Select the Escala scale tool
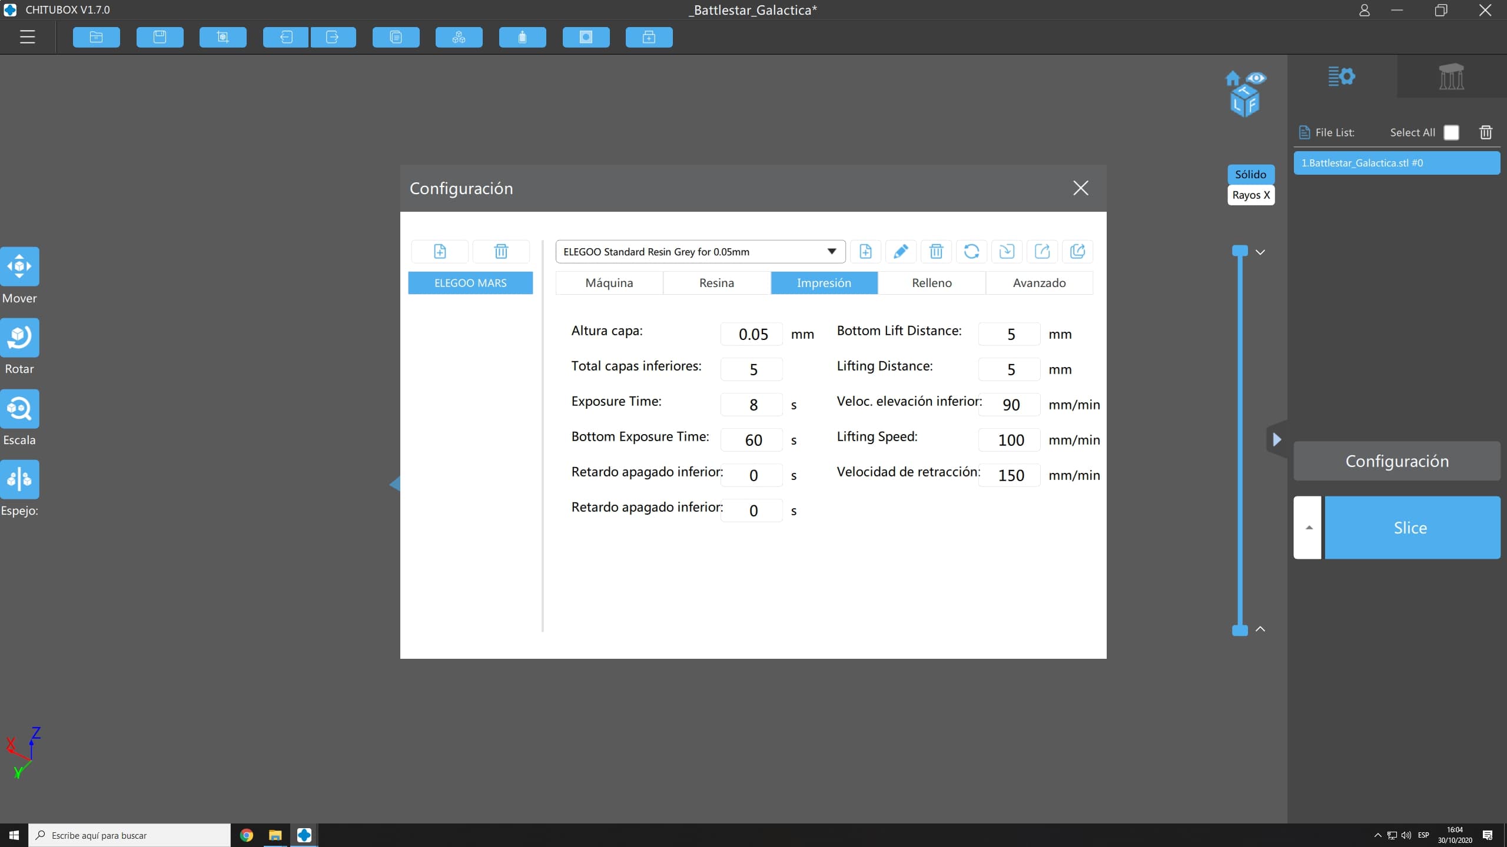Screen dimensions: 1507x847 [19, 408]
